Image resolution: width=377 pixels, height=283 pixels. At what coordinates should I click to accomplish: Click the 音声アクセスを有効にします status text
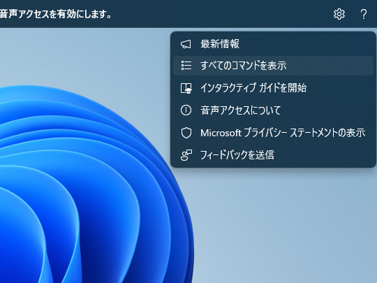point(56,14)
